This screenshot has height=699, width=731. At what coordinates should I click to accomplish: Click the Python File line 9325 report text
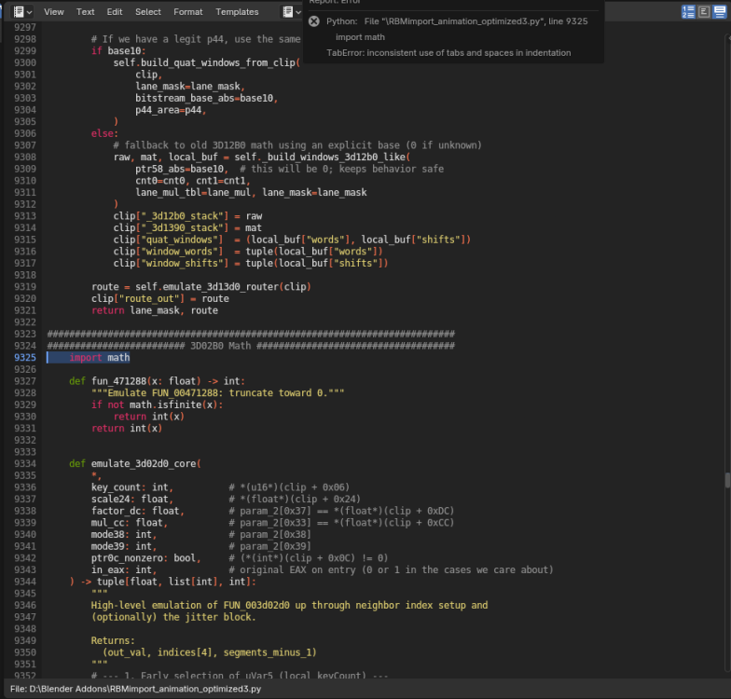(x=457, y=21)
